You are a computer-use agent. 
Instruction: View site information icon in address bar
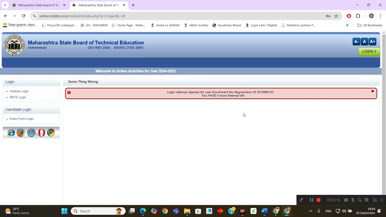34,16
